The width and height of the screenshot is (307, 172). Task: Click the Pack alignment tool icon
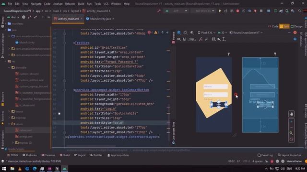coord(213,39)
